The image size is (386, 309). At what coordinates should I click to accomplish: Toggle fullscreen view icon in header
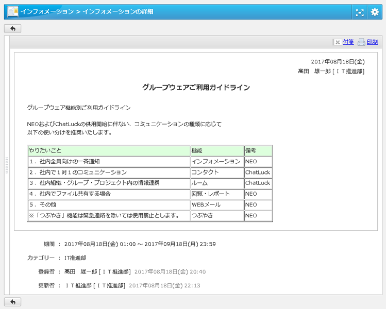(x=360, y=12)
